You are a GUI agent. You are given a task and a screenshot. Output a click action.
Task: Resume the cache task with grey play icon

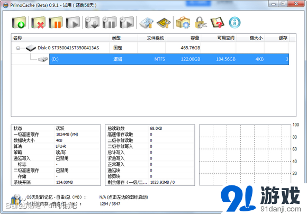[73, 23]
